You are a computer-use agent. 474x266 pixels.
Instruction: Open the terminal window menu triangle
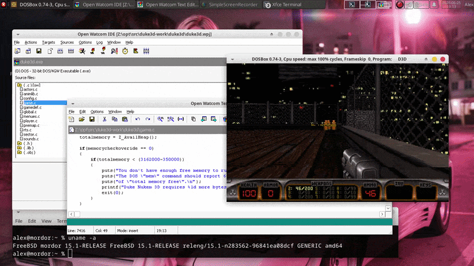[18, 212]
